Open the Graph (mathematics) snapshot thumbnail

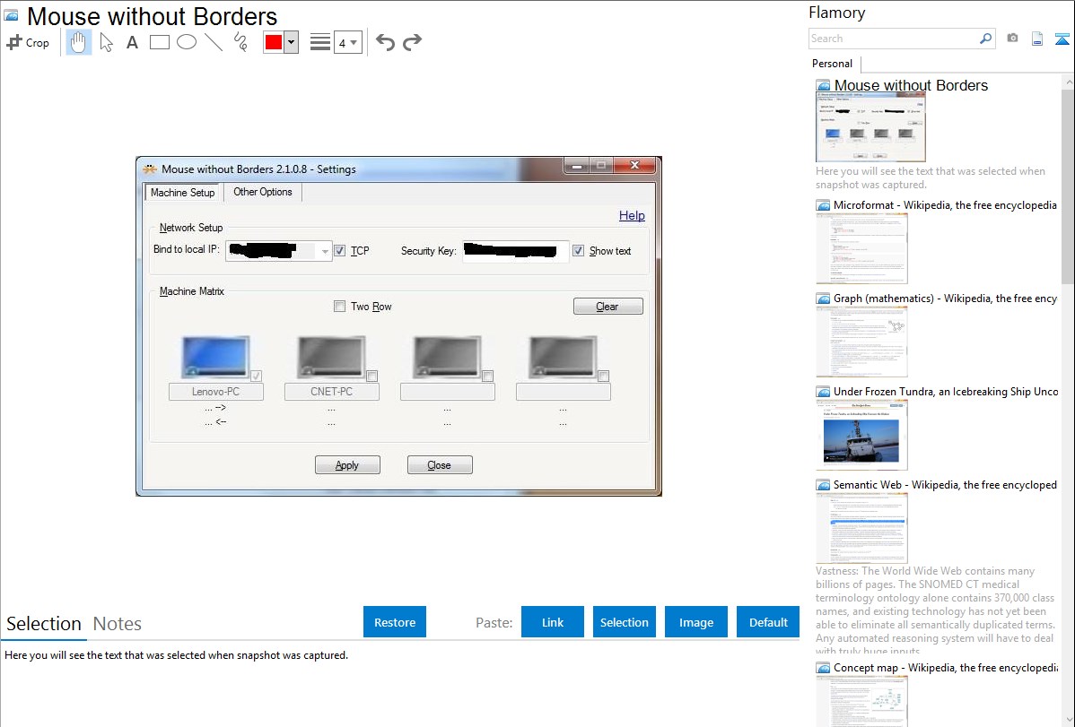pyautogui.click(x=861, y=342)
